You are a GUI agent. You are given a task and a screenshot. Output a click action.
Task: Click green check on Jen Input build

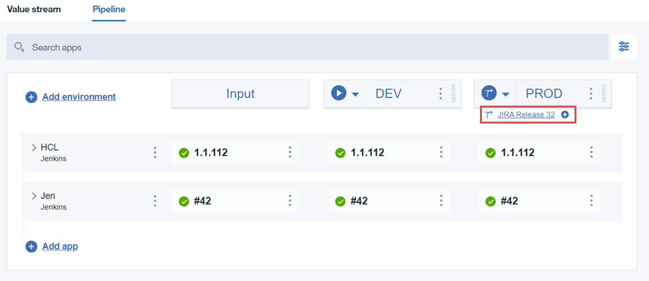click(x=184, y=201)
